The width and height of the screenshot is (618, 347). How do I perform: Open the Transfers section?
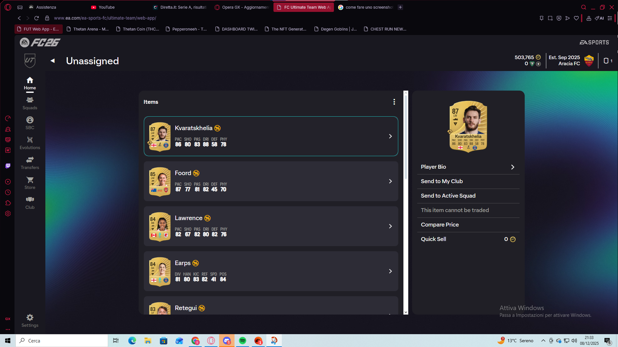coord(30,160)
